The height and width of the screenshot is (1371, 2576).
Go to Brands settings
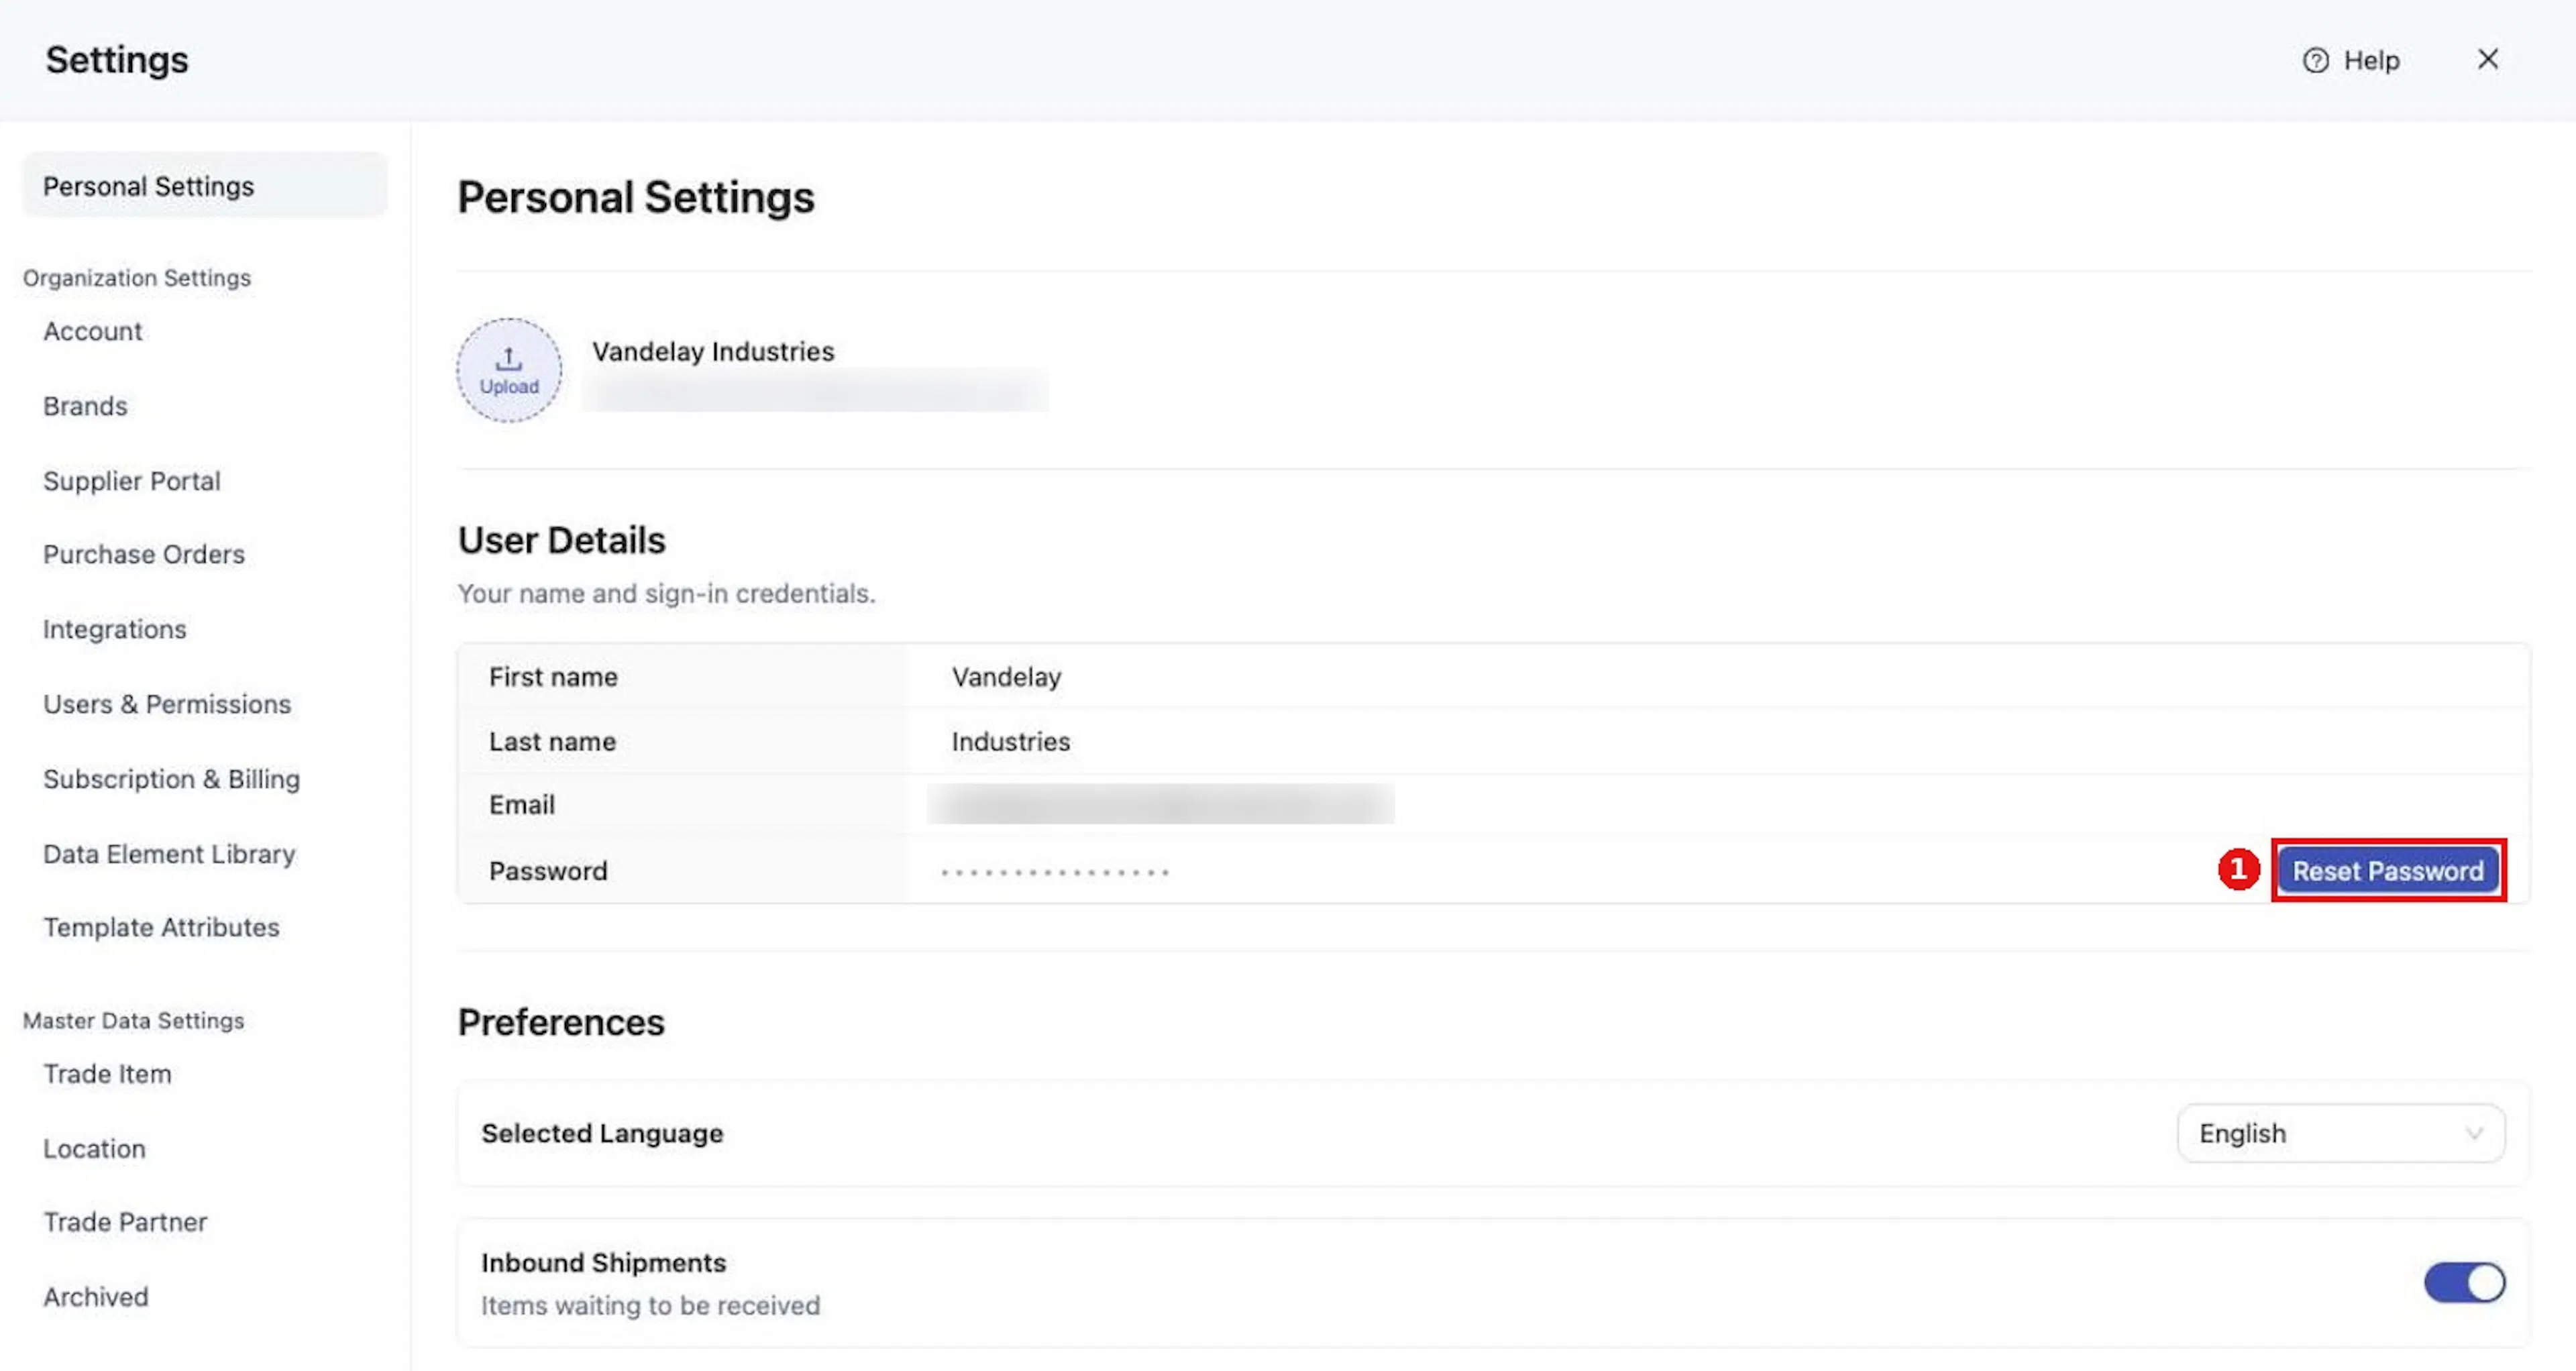click(85, 406)
